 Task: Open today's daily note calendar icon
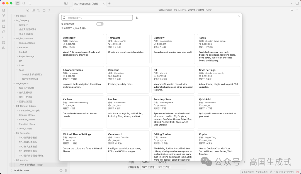pyautogui.click(x=4, y=26)
